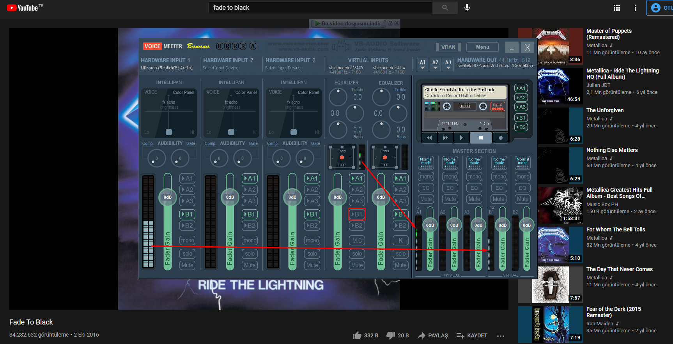Click the YouTube search field

pos(321,7)
